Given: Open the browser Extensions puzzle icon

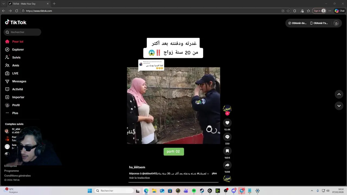Looking at the screenshot, I should pos(295,11).
